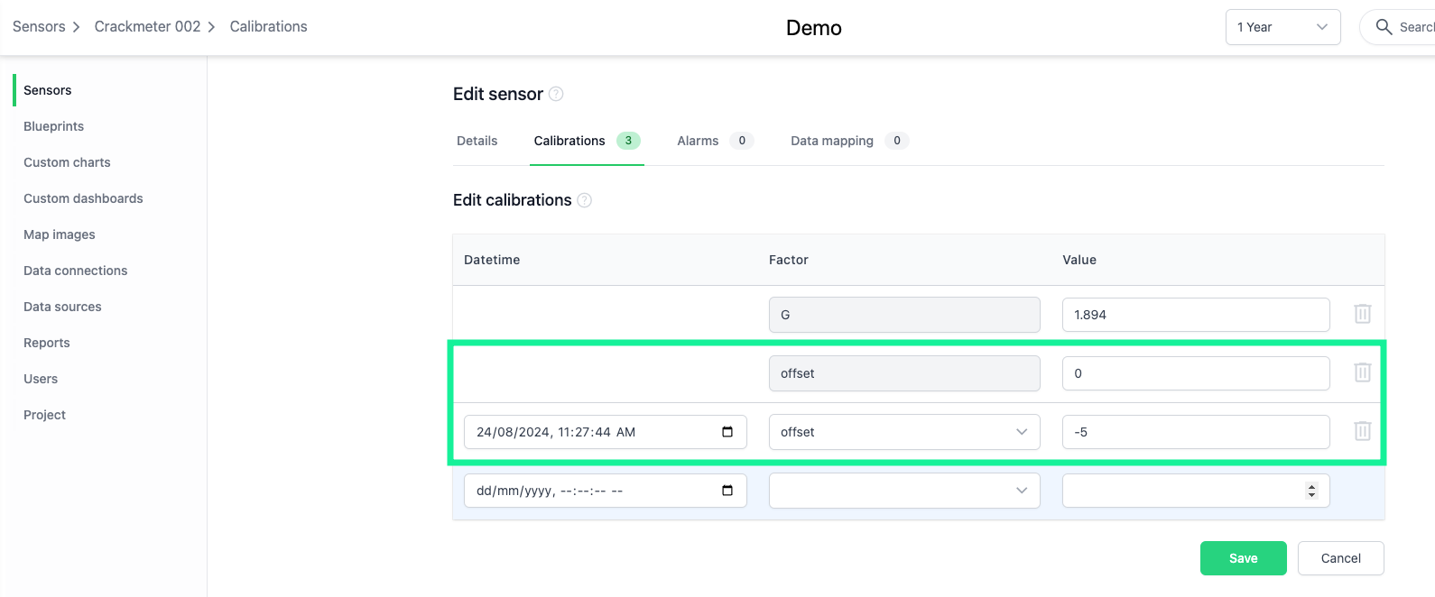Open the 1 Year time range dropdown
Screen dimensions: 1435x597
click(1282, 27)
